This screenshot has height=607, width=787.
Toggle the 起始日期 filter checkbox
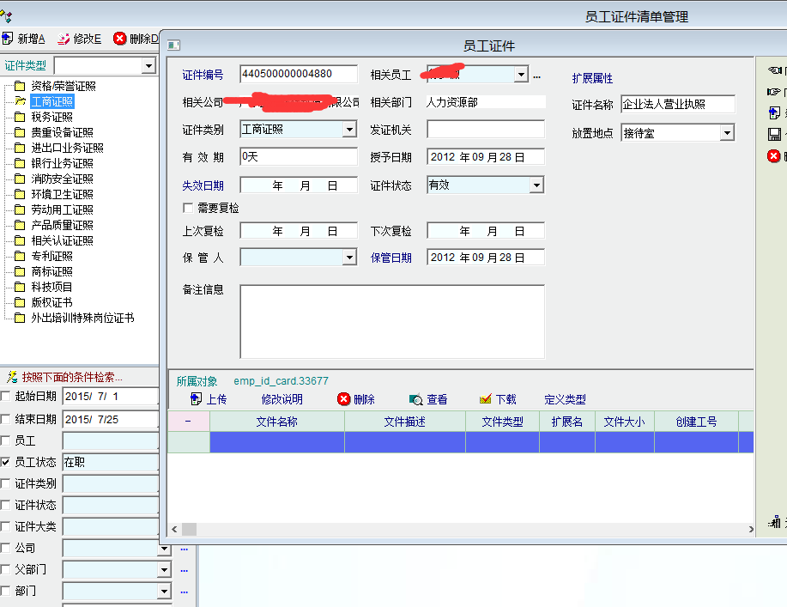[x=7, y=396]
